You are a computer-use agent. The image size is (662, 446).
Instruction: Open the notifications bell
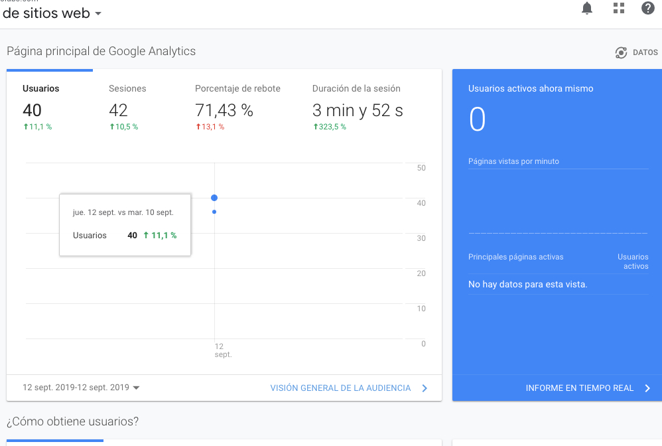(x=587, y=8)
